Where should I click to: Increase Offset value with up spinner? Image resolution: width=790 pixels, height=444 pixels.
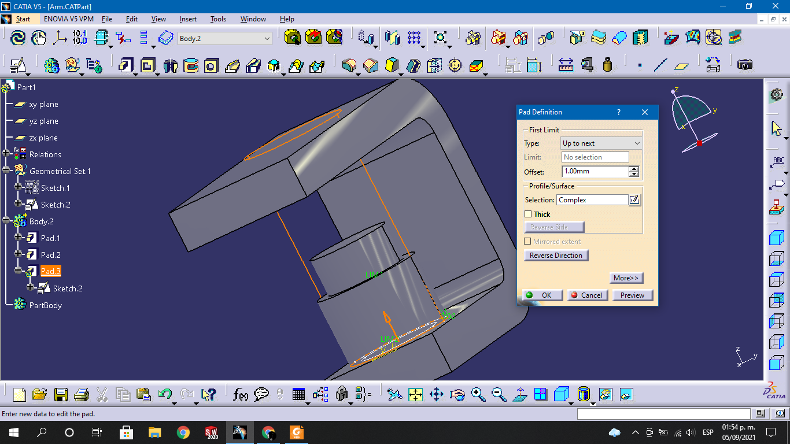point(634,169)
